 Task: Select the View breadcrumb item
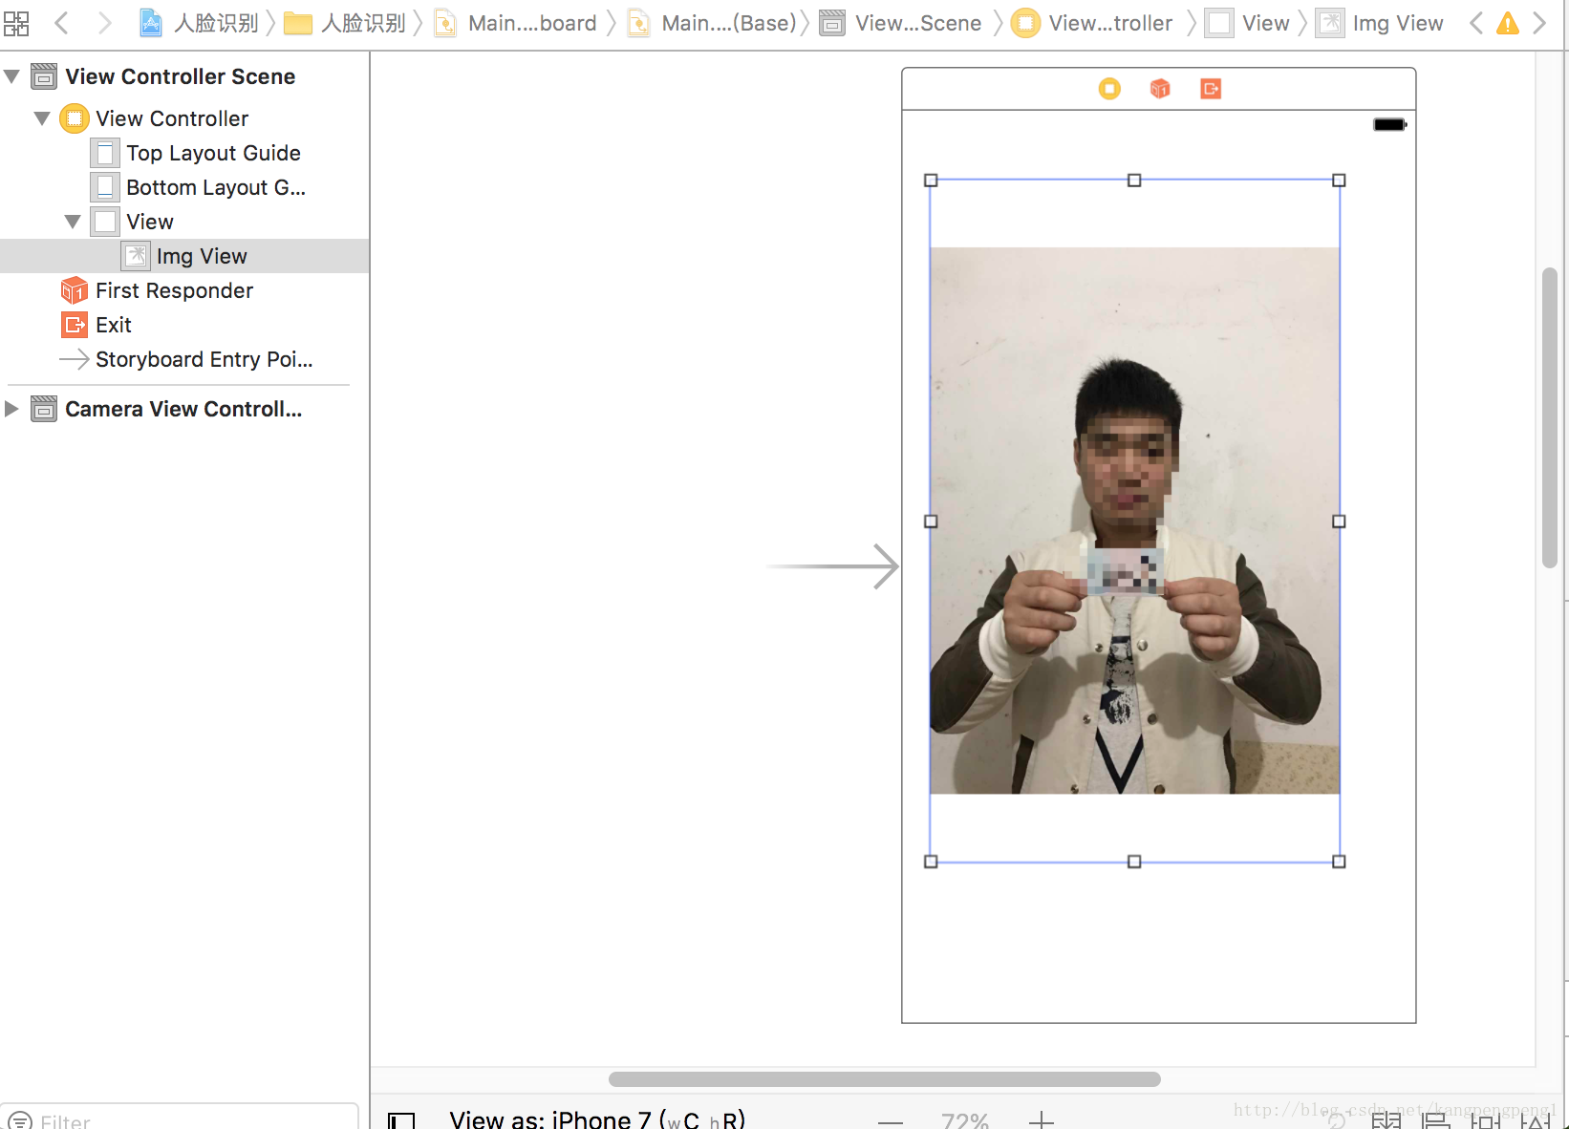pos(1248,23)
